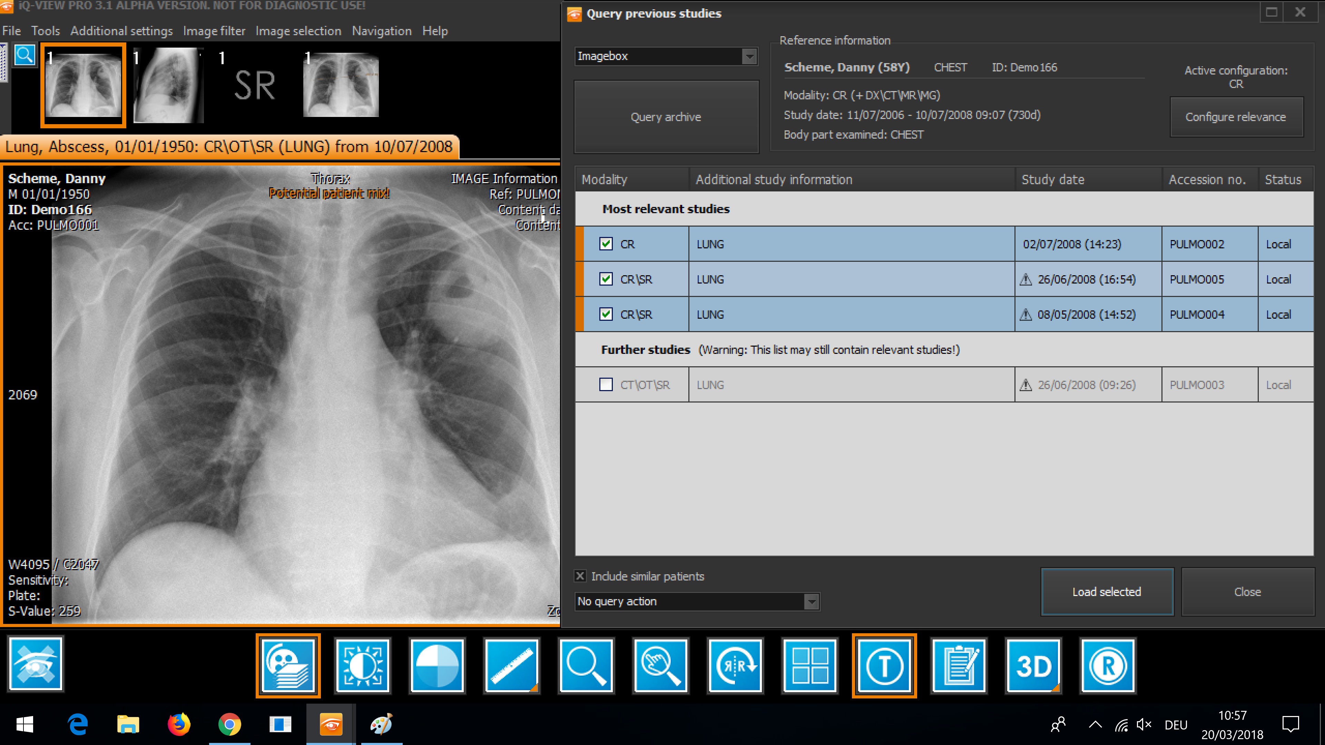Open Firefox from the taskbar
The width and height of the screenshot is (1325, 745).
click(178, 725)
